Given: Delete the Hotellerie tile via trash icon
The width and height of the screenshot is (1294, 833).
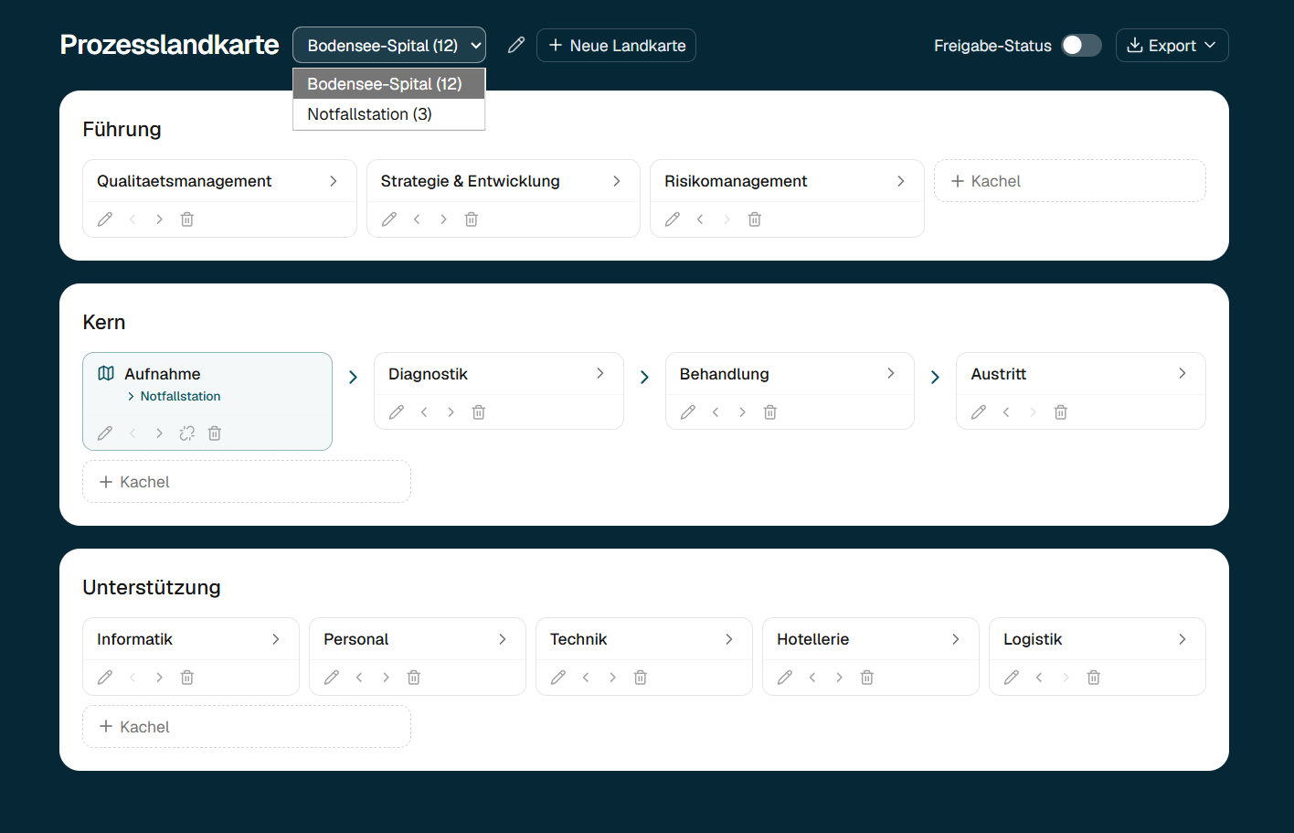Looking at the screenshot, I should [867, 678].
